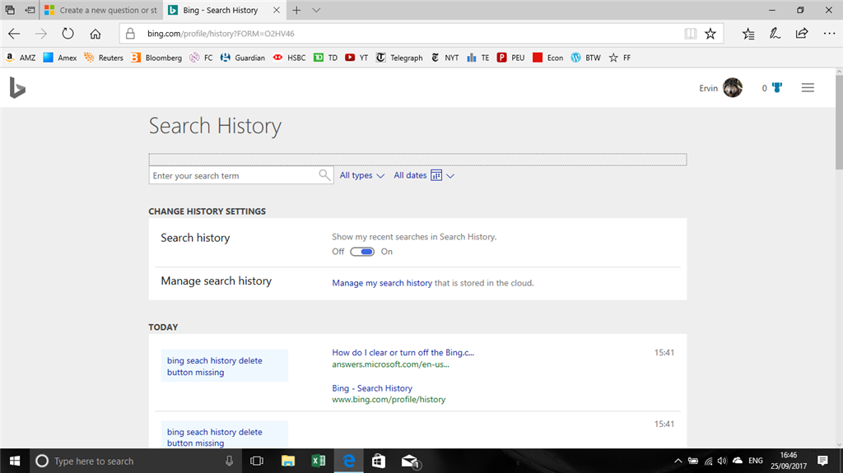The image size is (843, 473).
Task: Open www.bing.com/profile/history link
Action: [389, 400]
